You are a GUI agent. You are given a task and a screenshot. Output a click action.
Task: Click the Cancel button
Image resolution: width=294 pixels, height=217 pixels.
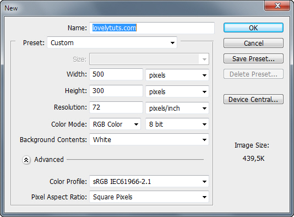click(x=253, y=43)
